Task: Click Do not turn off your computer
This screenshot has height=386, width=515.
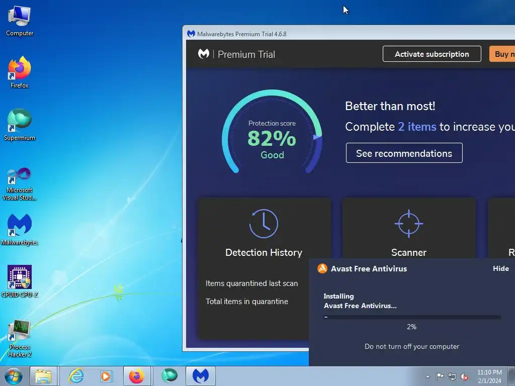Action: (x=412, y=347)
